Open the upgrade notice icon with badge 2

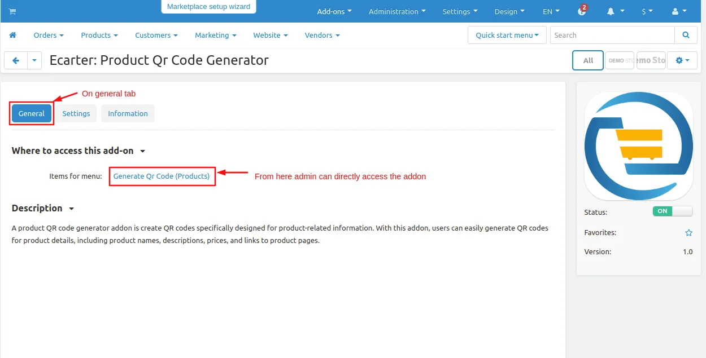(582, 11)
